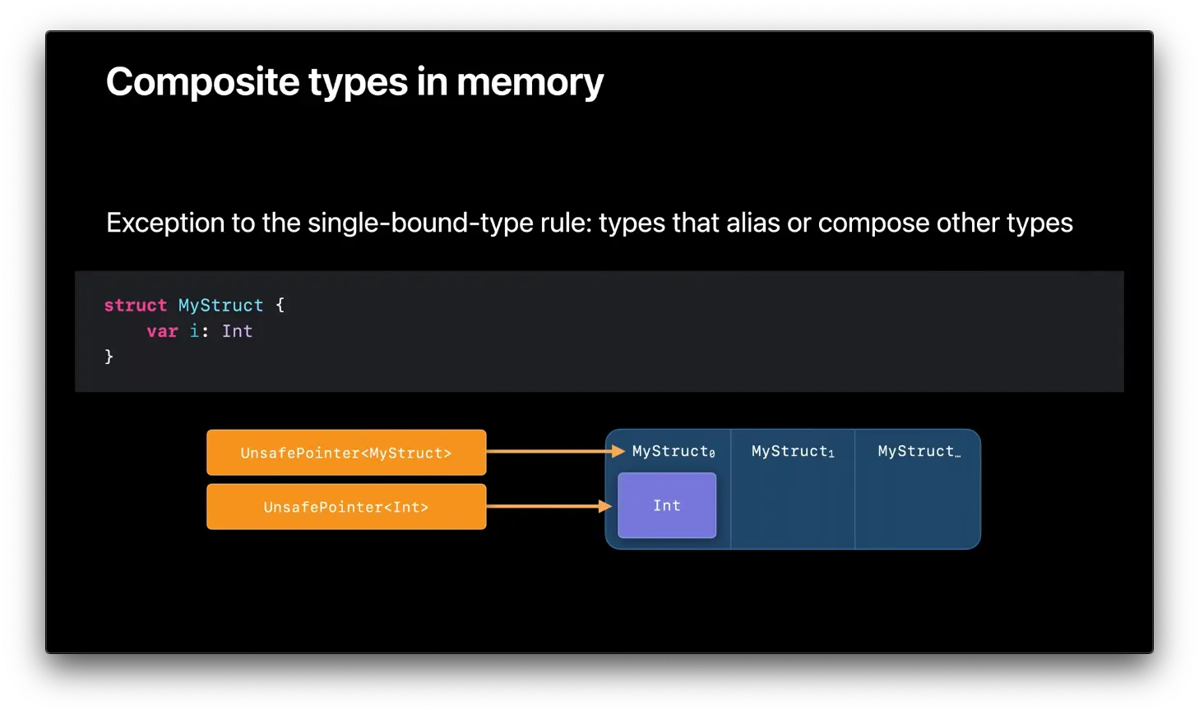Click the MyStruct₀ label in the memory diagram
Screen dimensions: 1199x714
674,451
